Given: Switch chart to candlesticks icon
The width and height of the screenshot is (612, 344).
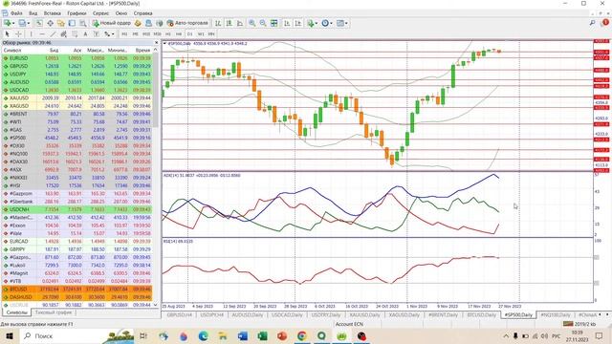Looking at the screenshot, I should coord(229,23).
